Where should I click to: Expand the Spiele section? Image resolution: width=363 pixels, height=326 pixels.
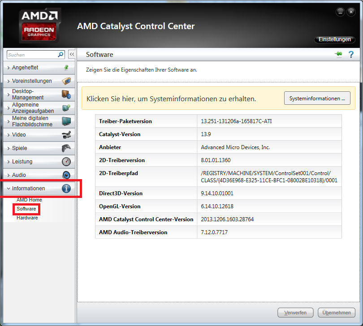click(39, 148)
